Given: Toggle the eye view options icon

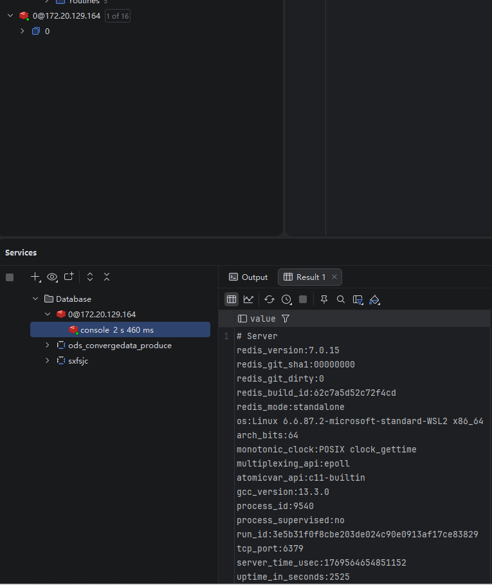Looking at the screenshot, I should pyautogui.click(x=52, y=277).
